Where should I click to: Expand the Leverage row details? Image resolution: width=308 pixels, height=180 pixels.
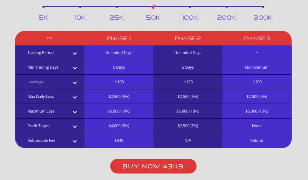(75, 82)
